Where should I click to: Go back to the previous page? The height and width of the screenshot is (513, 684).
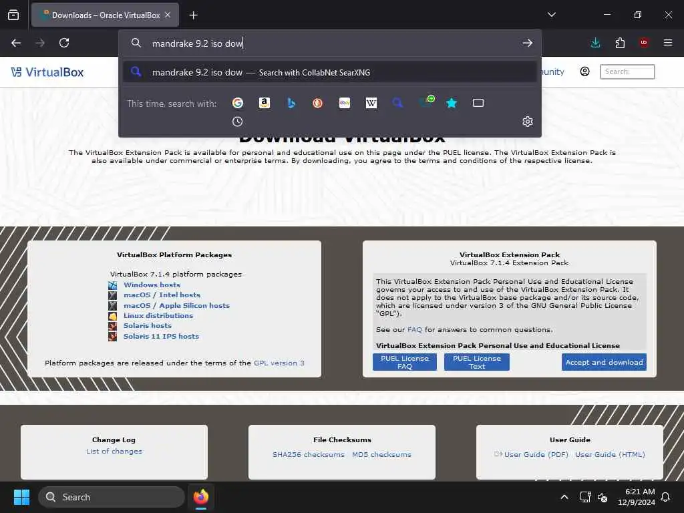click(x=16, y=43)
